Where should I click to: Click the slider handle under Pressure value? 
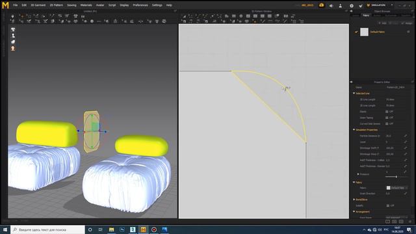pos(396,177)
